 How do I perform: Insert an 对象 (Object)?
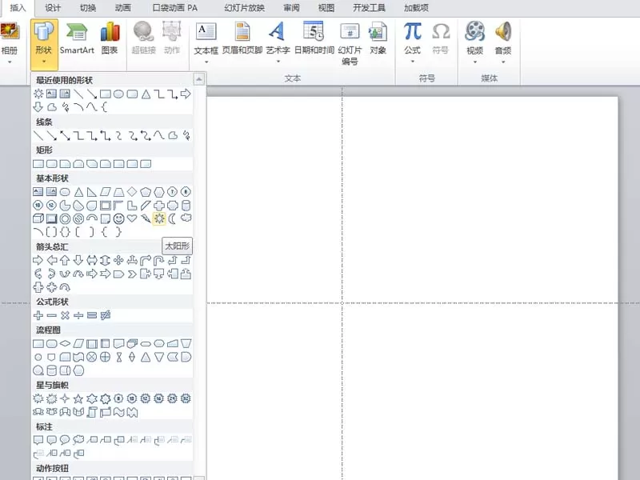[x=378, y=39]
